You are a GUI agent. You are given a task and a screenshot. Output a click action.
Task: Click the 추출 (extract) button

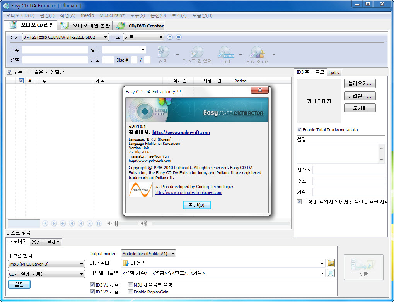tap(363, 267)
